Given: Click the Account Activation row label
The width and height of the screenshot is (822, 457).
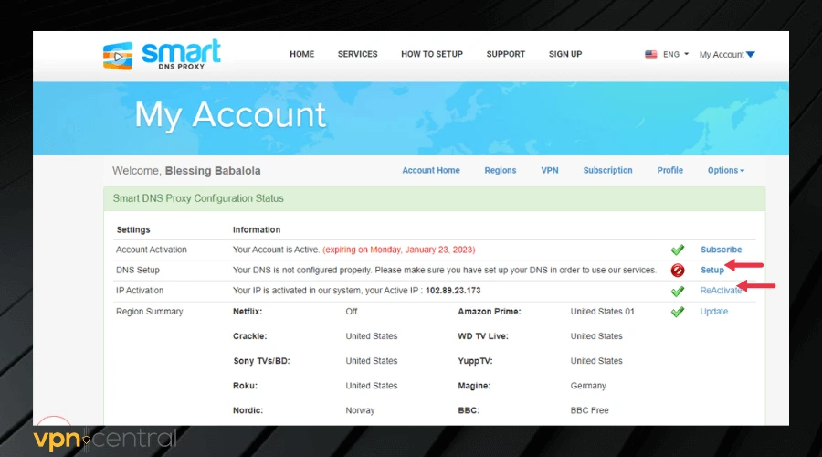Looking at the screenshot, I should pyautogui.click(x=151, y=250).
